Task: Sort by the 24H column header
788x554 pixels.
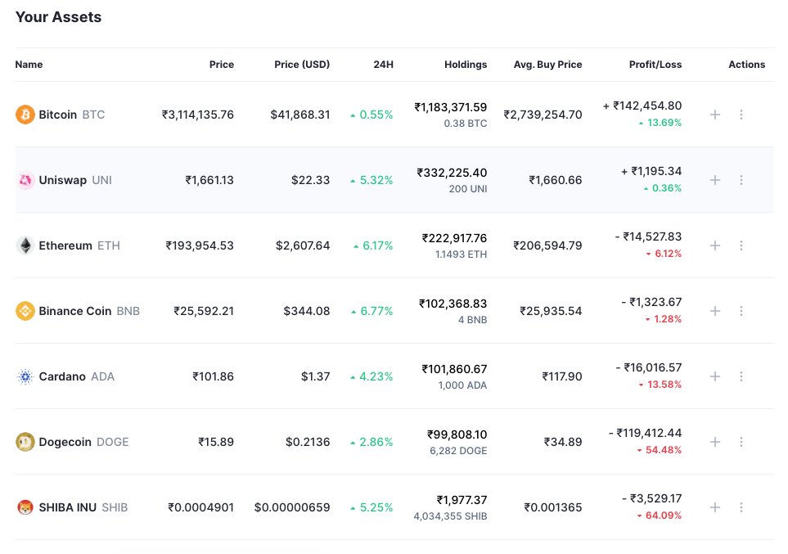Action: tap(384, 65)
